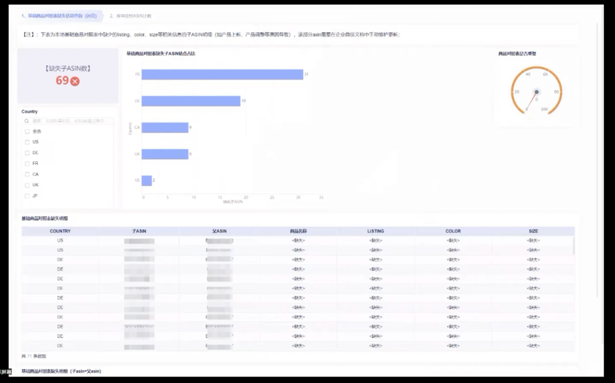Toggle the CA country checkbox
The image size is (615, 383).
click(x=27, y=175)
